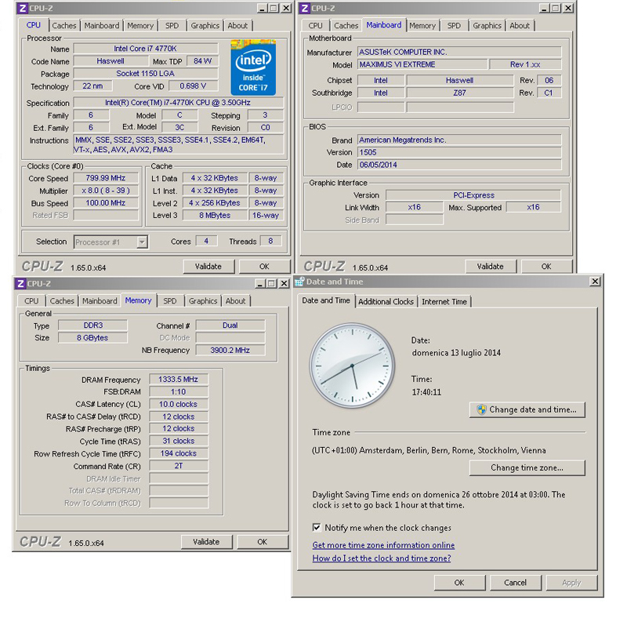
Task: Click the manufacturer 'ASUSTeK COMPUTER INC.'
Action: click(x=459, y=53)
